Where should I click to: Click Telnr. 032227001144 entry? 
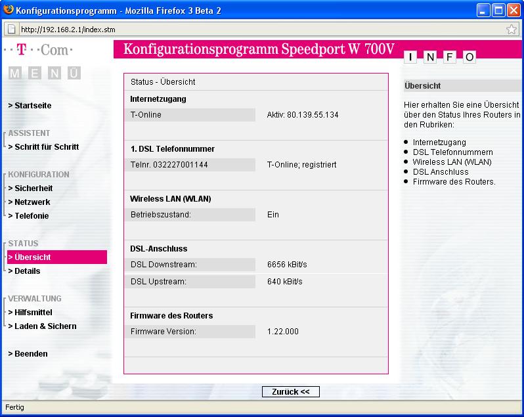(190, 165)
